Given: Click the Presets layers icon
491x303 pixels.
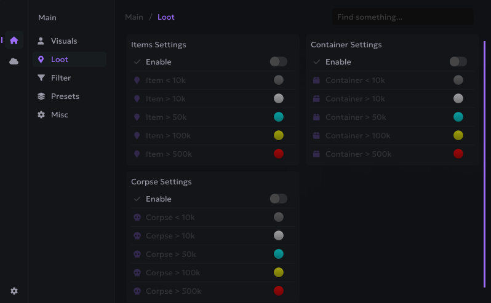Looking at the screenshot, I should (x=41, y=96).
